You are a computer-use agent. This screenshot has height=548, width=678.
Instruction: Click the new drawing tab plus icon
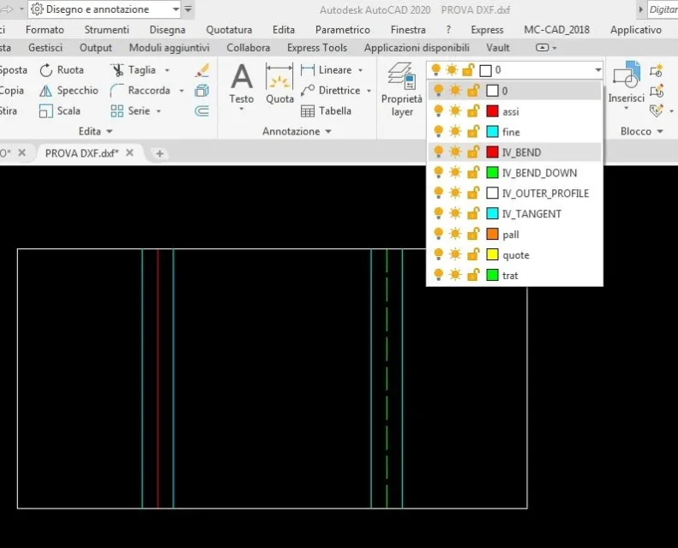click(x=159, y=153)
